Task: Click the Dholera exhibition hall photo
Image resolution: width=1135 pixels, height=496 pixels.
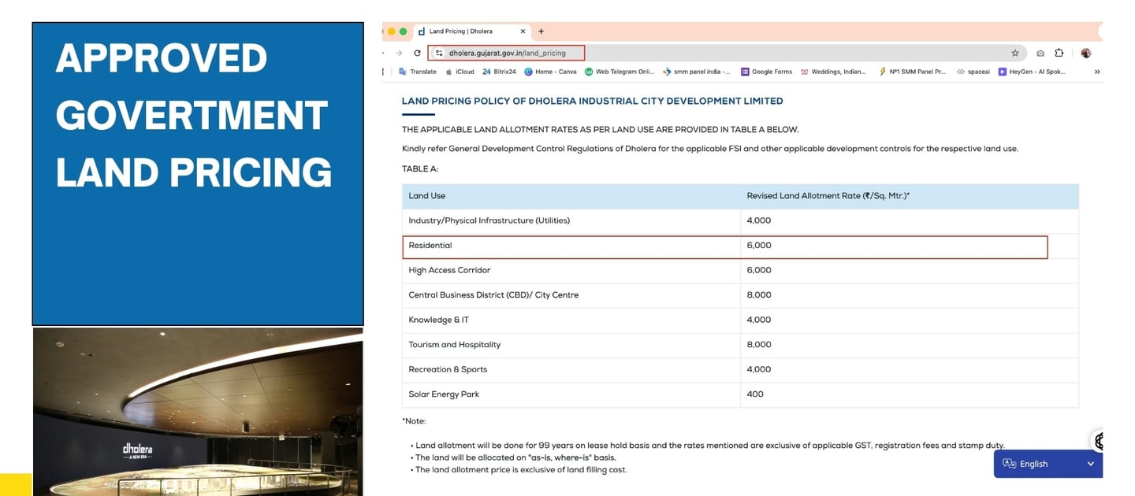Action: tap(198, 412)
